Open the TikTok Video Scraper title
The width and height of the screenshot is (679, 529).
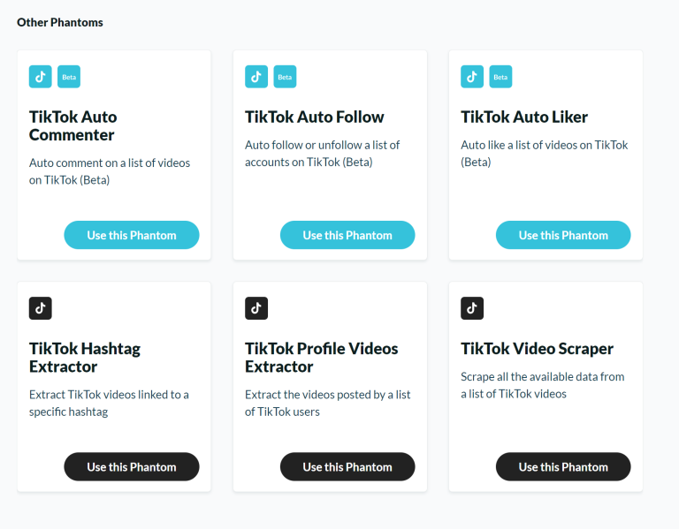[537, 349]
